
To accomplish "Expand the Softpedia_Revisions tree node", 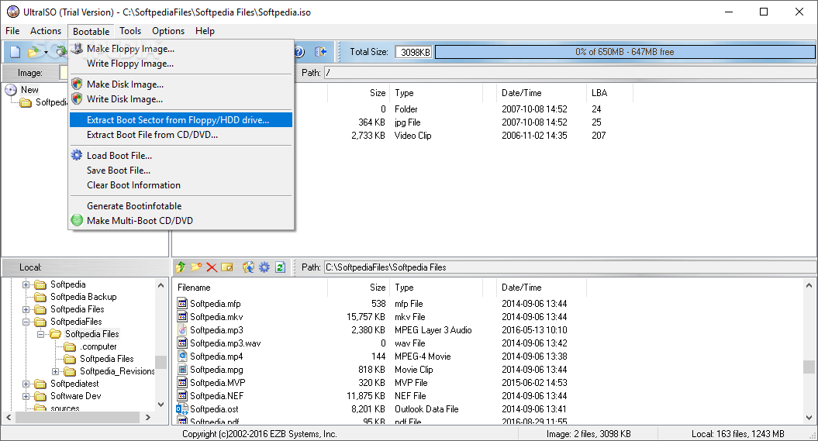I will click(x=55, y=372).
